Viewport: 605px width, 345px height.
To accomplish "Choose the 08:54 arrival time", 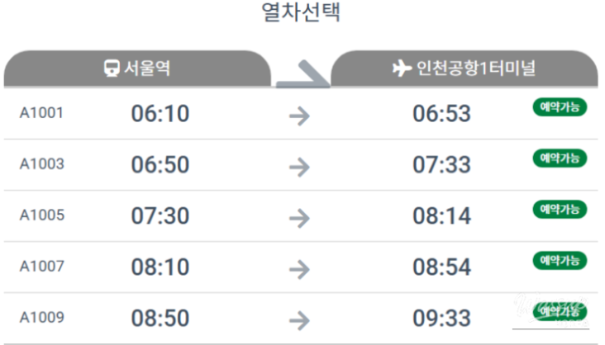I will pos(442,267).
